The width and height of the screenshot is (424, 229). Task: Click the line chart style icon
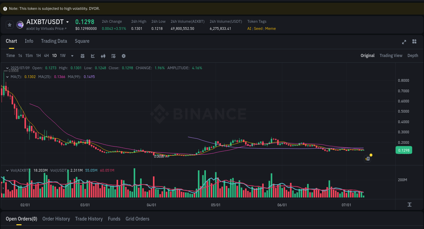click(93, 56)
